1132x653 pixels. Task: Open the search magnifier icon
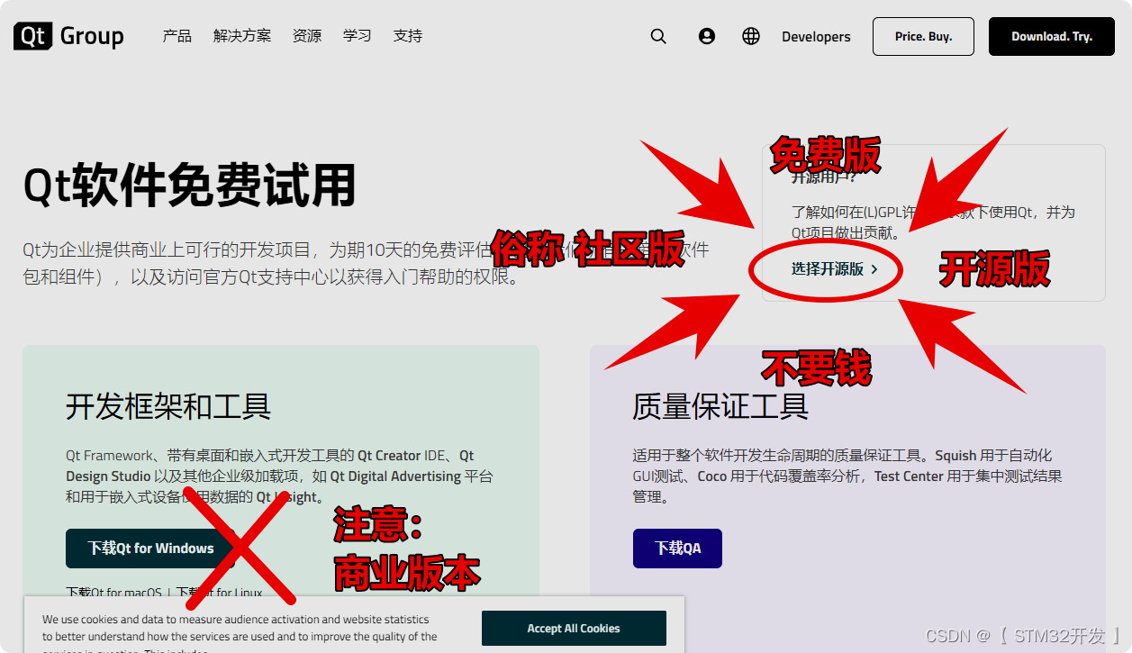click(658, 36)
